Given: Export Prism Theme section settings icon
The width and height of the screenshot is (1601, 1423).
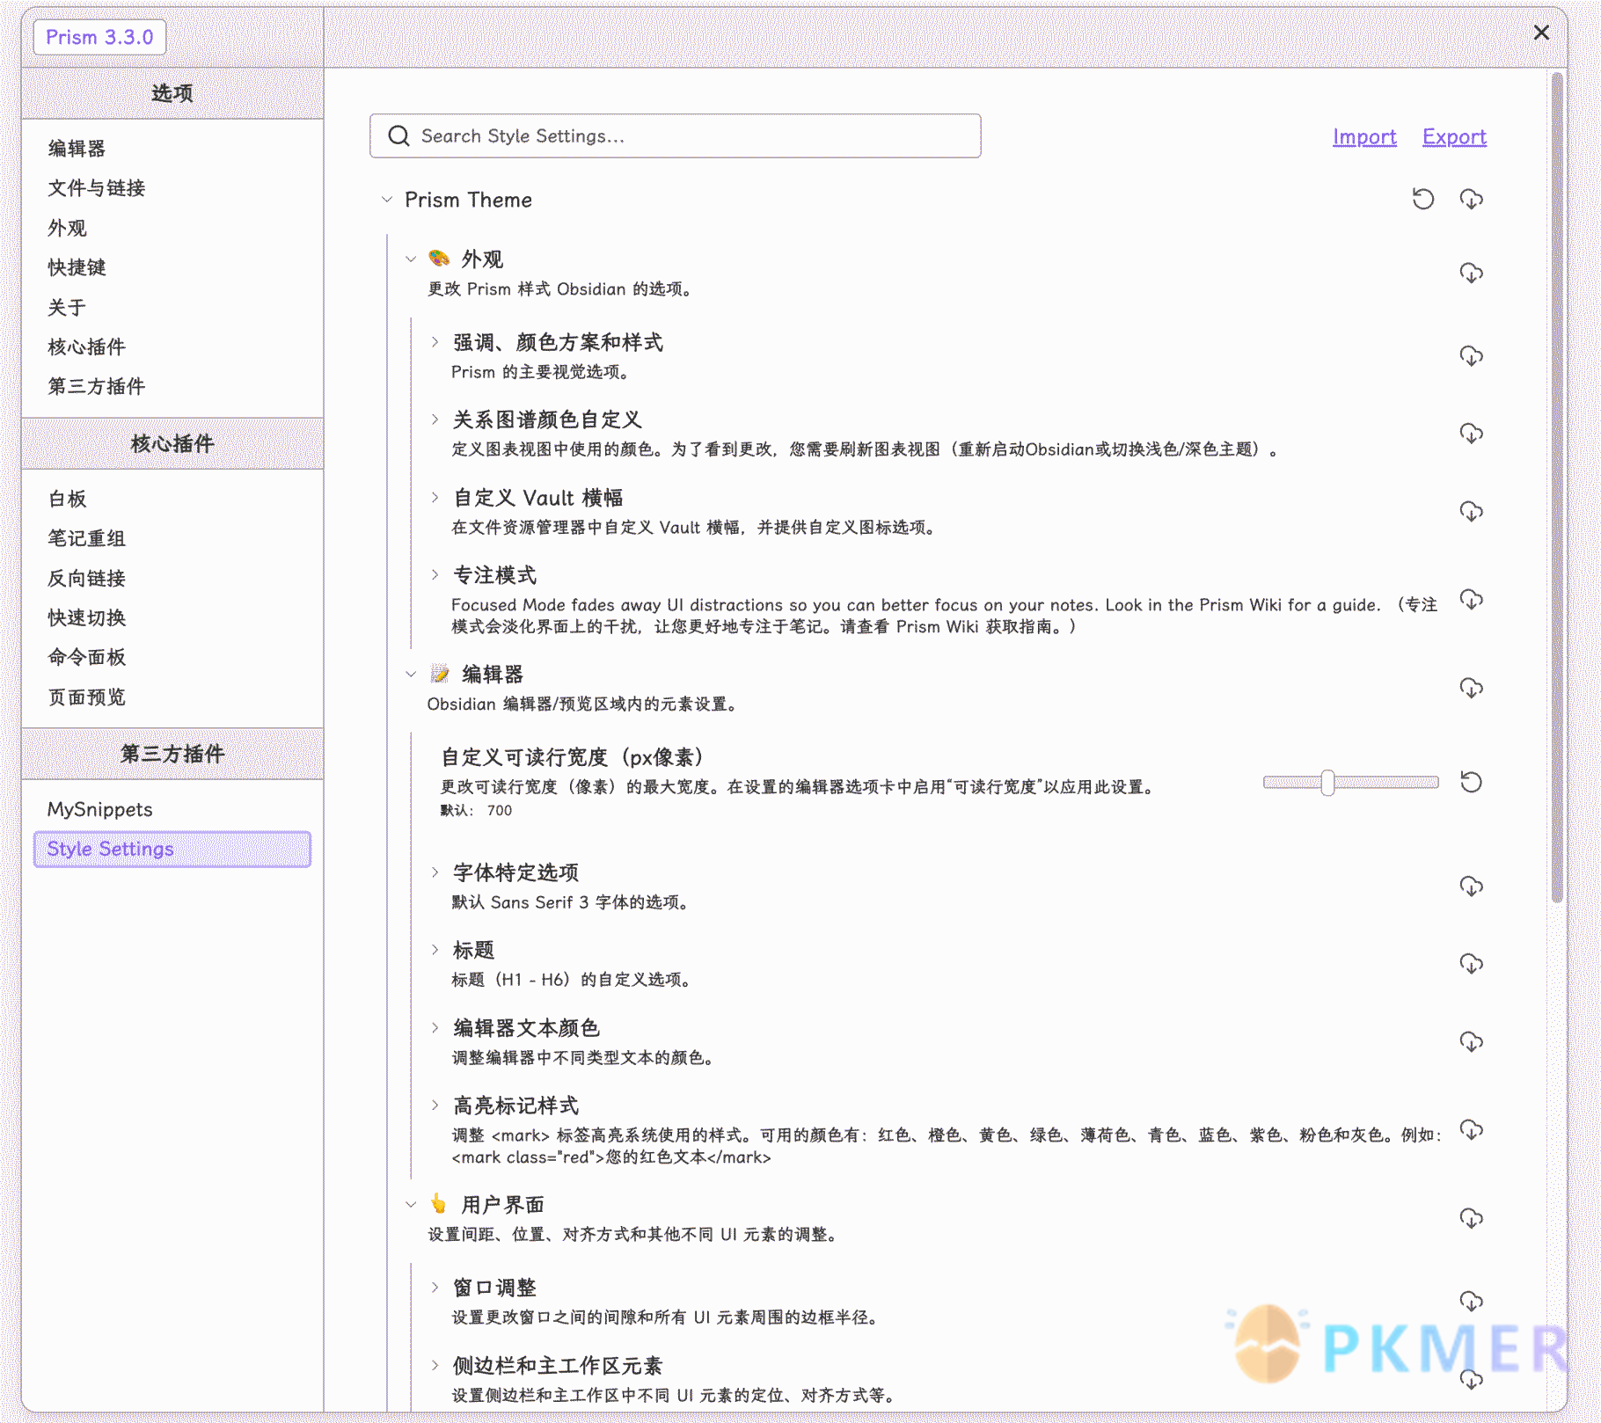Looking at the screenshot, I should (x=1471, y=199).
